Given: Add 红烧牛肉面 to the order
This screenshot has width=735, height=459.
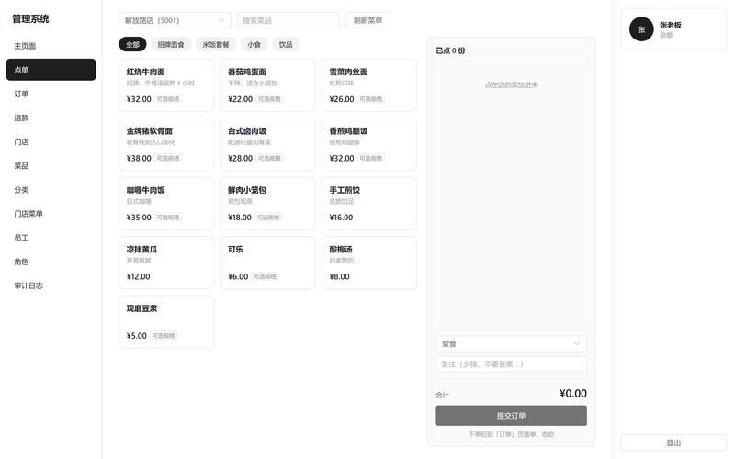Looking at the screenshot, I should [x=166, y=85].
